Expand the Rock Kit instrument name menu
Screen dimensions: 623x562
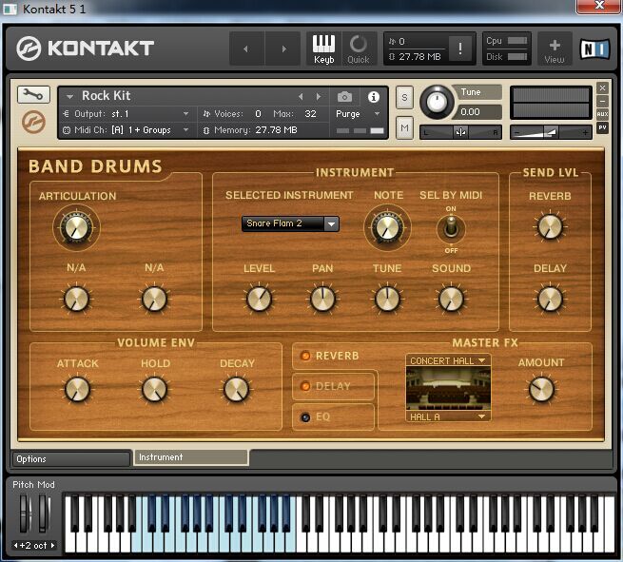tap(70, 96)
